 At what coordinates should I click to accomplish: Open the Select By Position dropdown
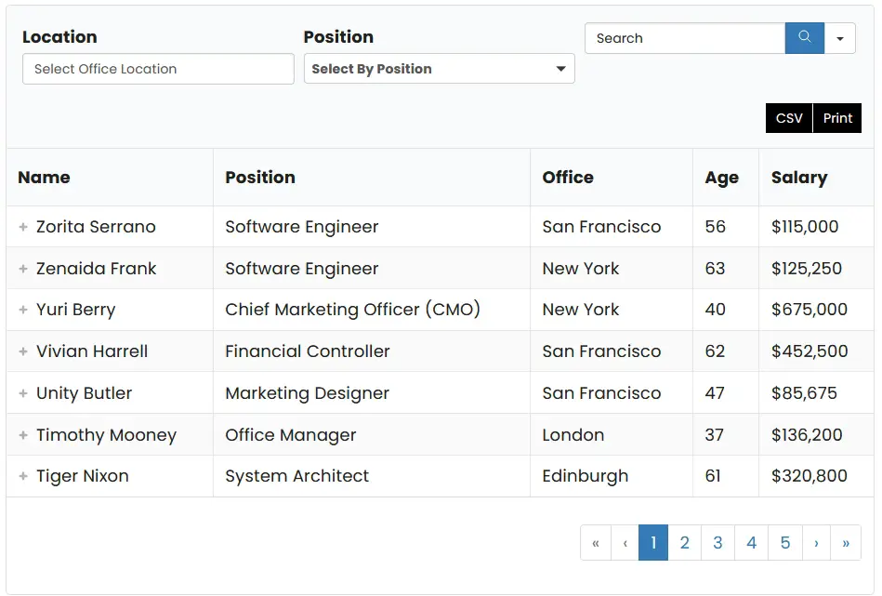440,69
